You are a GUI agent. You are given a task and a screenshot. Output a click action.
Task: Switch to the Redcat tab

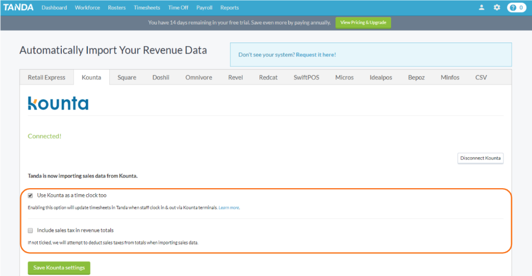click(268, 77)
